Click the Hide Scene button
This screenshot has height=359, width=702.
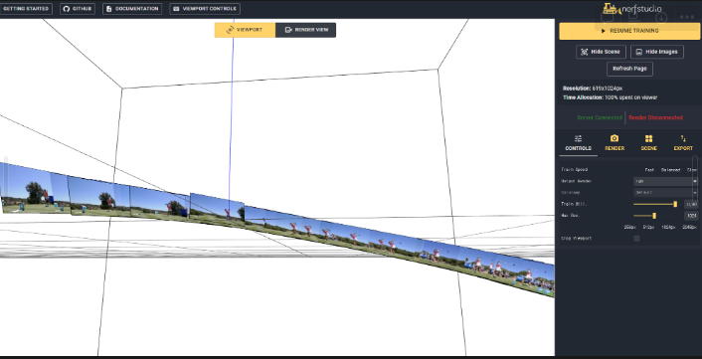601,52
